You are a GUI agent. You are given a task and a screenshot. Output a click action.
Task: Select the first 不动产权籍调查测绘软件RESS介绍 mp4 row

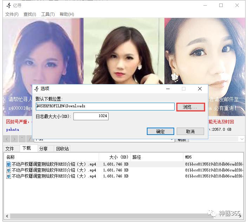click(123, 164)
